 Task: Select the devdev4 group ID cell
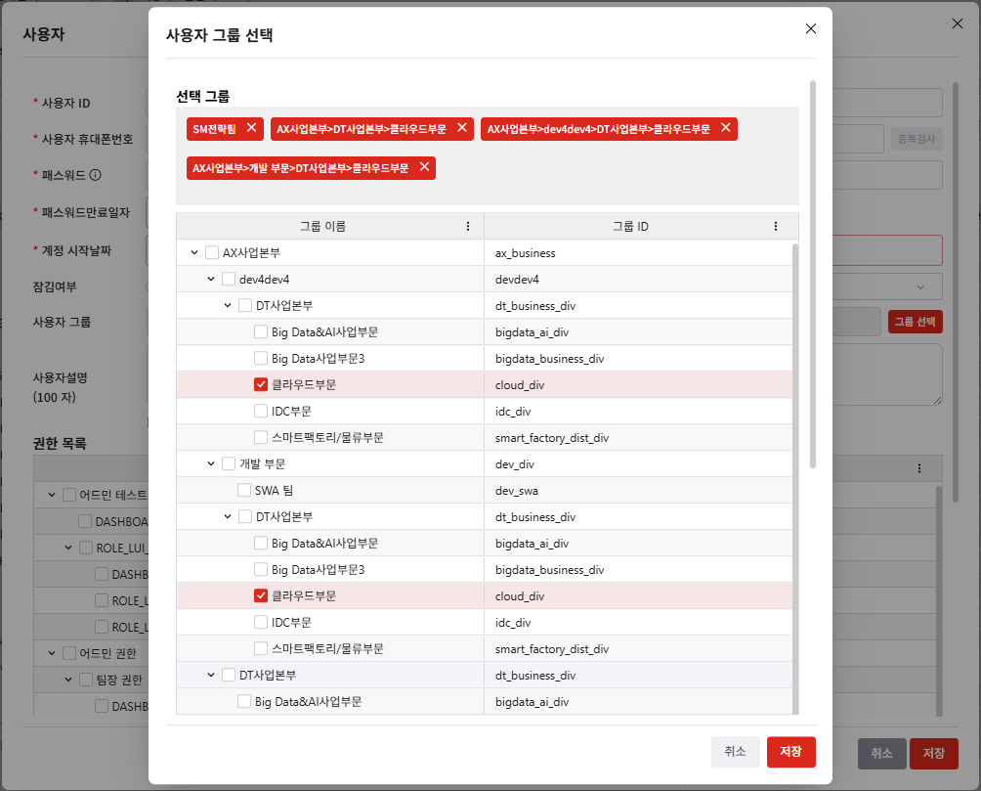coord(638,279)
